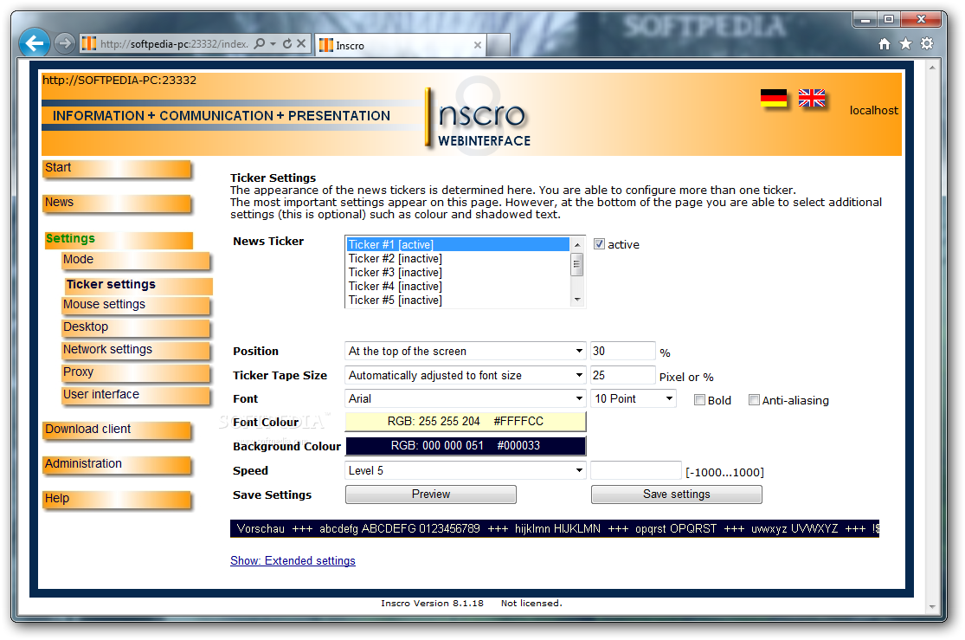965x640 pixels.
Task: Select Ticker #2 [inactive] in list
Action: [458, 259]
